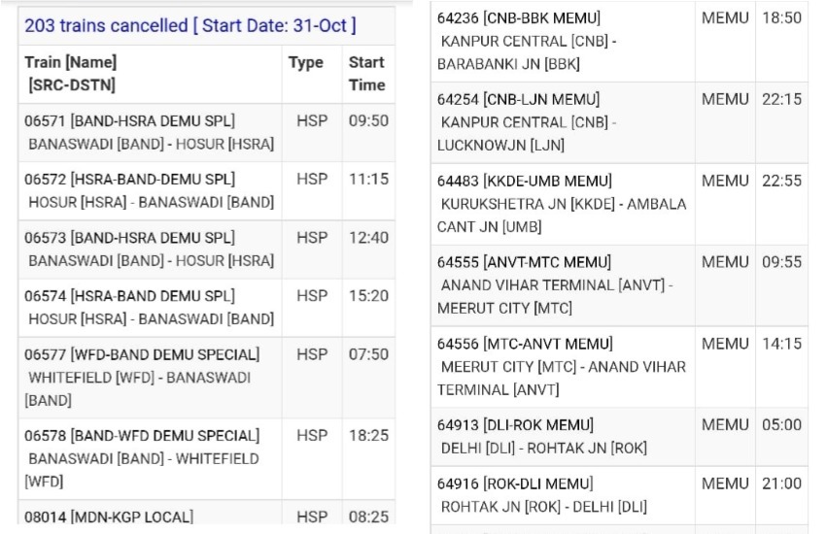Image resolution: width=826 pixels, height=534 pixels.
Task: Click 64913 DLI-ROK MEMU train
Action: pos(619,437)
